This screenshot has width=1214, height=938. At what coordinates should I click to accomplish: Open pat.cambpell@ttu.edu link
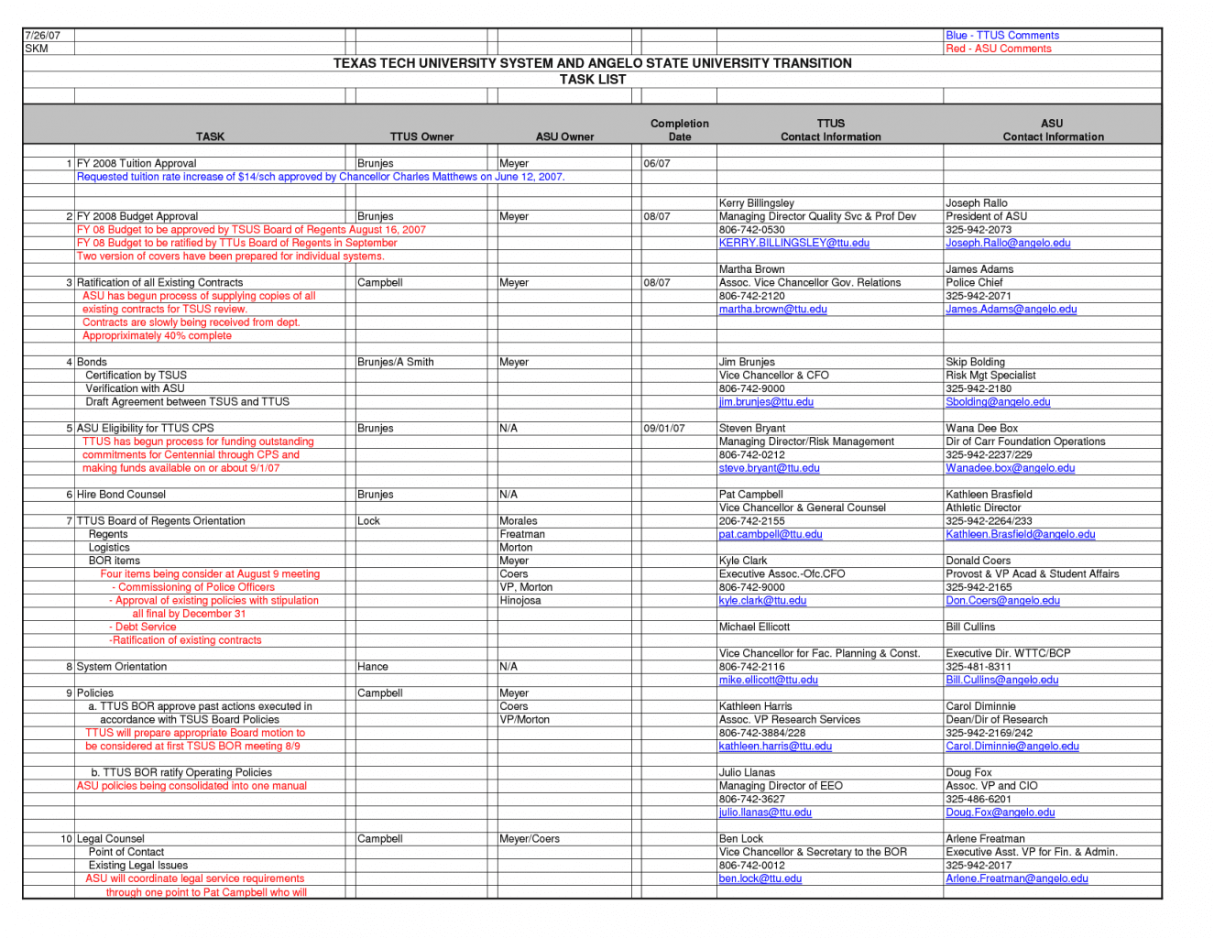pos(771,534)
